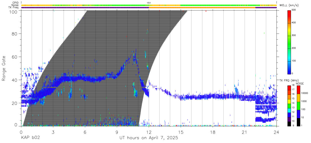Click hour tick label 21 on x-axis
Viewport: 311px width, 143px height.
click(x=245, y=132)
